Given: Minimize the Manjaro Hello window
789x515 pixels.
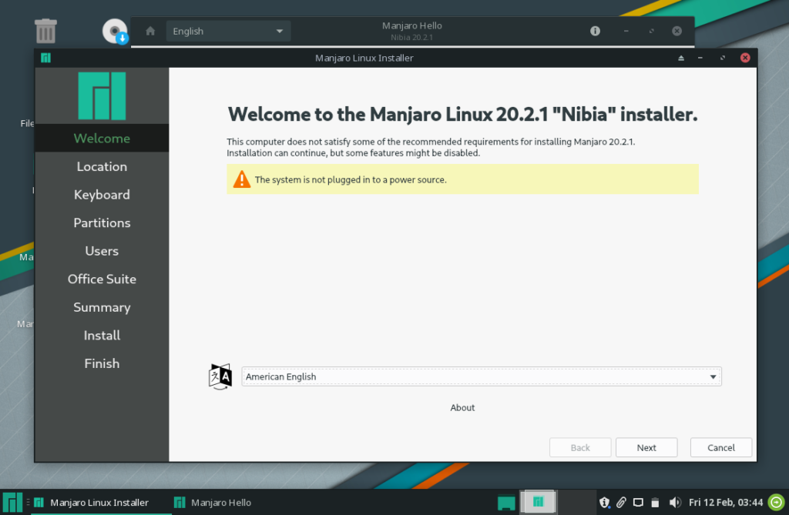Looking at the screenshot, I should point(626,32).
